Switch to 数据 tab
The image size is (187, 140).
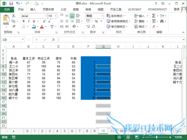pos(76,9)
